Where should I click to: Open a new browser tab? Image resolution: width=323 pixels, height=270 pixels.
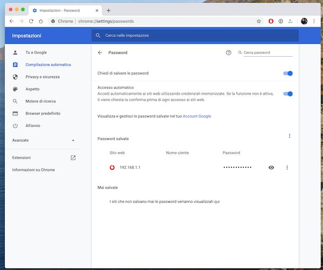pyautogui.click(x=109, y=11)
